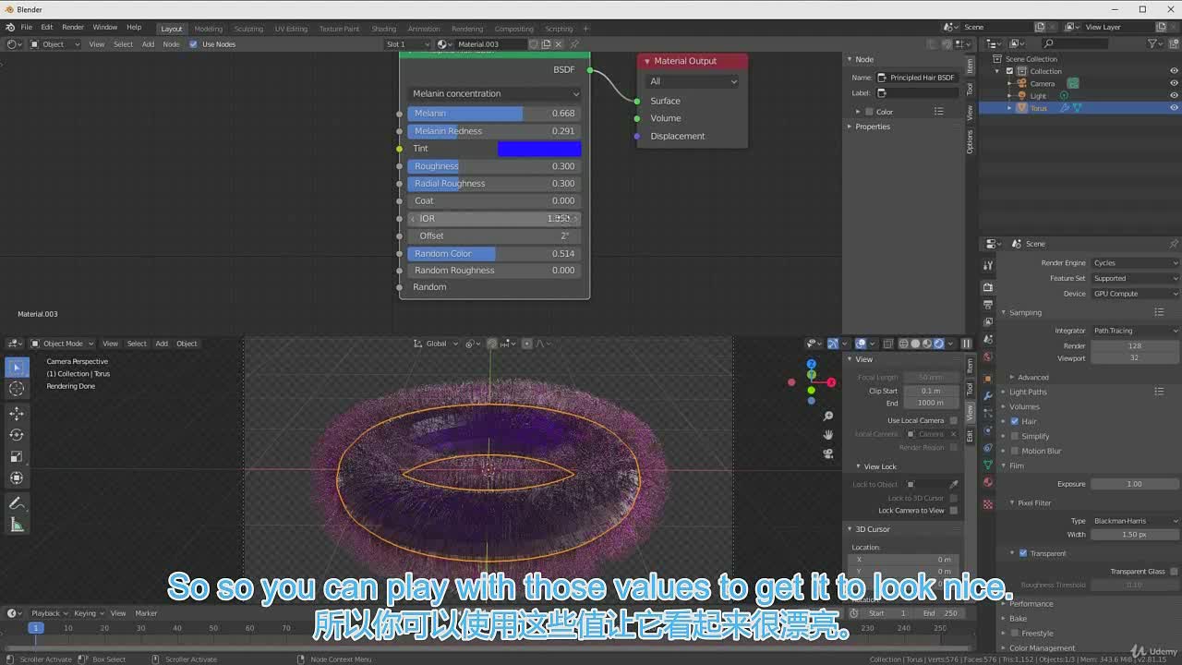Enable Lock Camera to View checkbox

[x=954, y=510]
